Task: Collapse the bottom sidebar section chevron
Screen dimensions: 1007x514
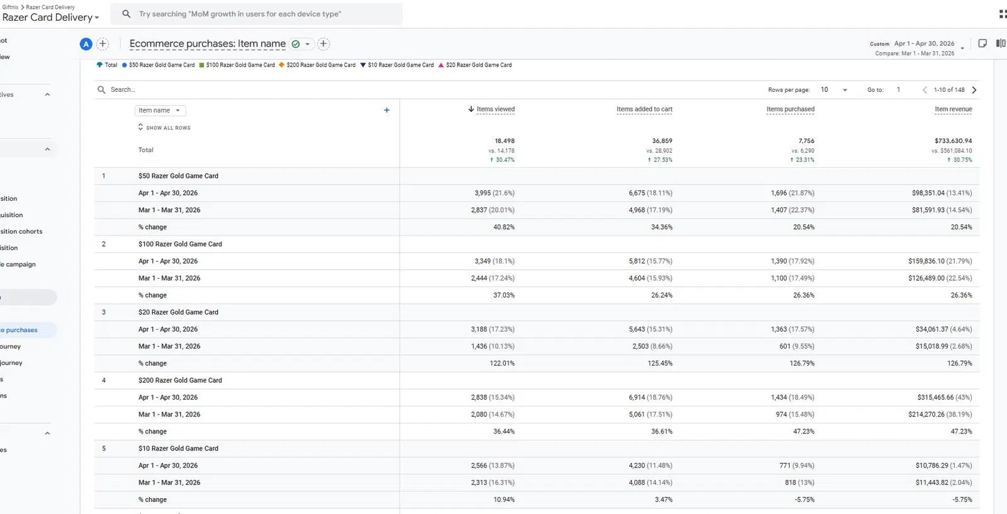Action: coord(47,433)
